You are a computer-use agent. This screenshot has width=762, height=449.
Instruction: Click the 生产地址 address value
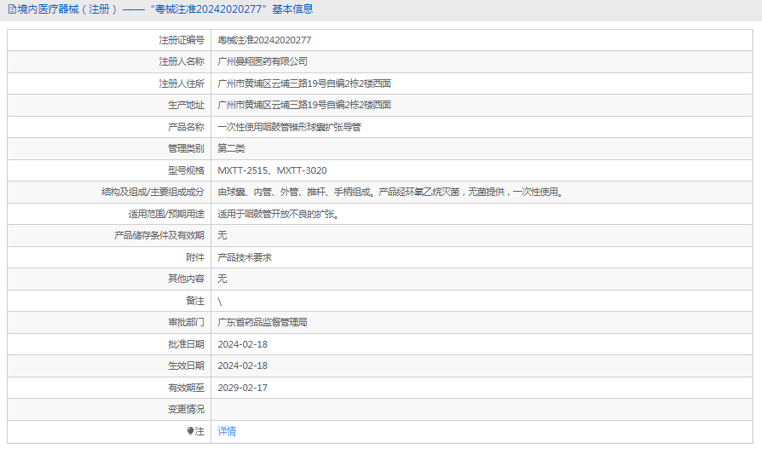pyautogui.click(x=304, y=105)
